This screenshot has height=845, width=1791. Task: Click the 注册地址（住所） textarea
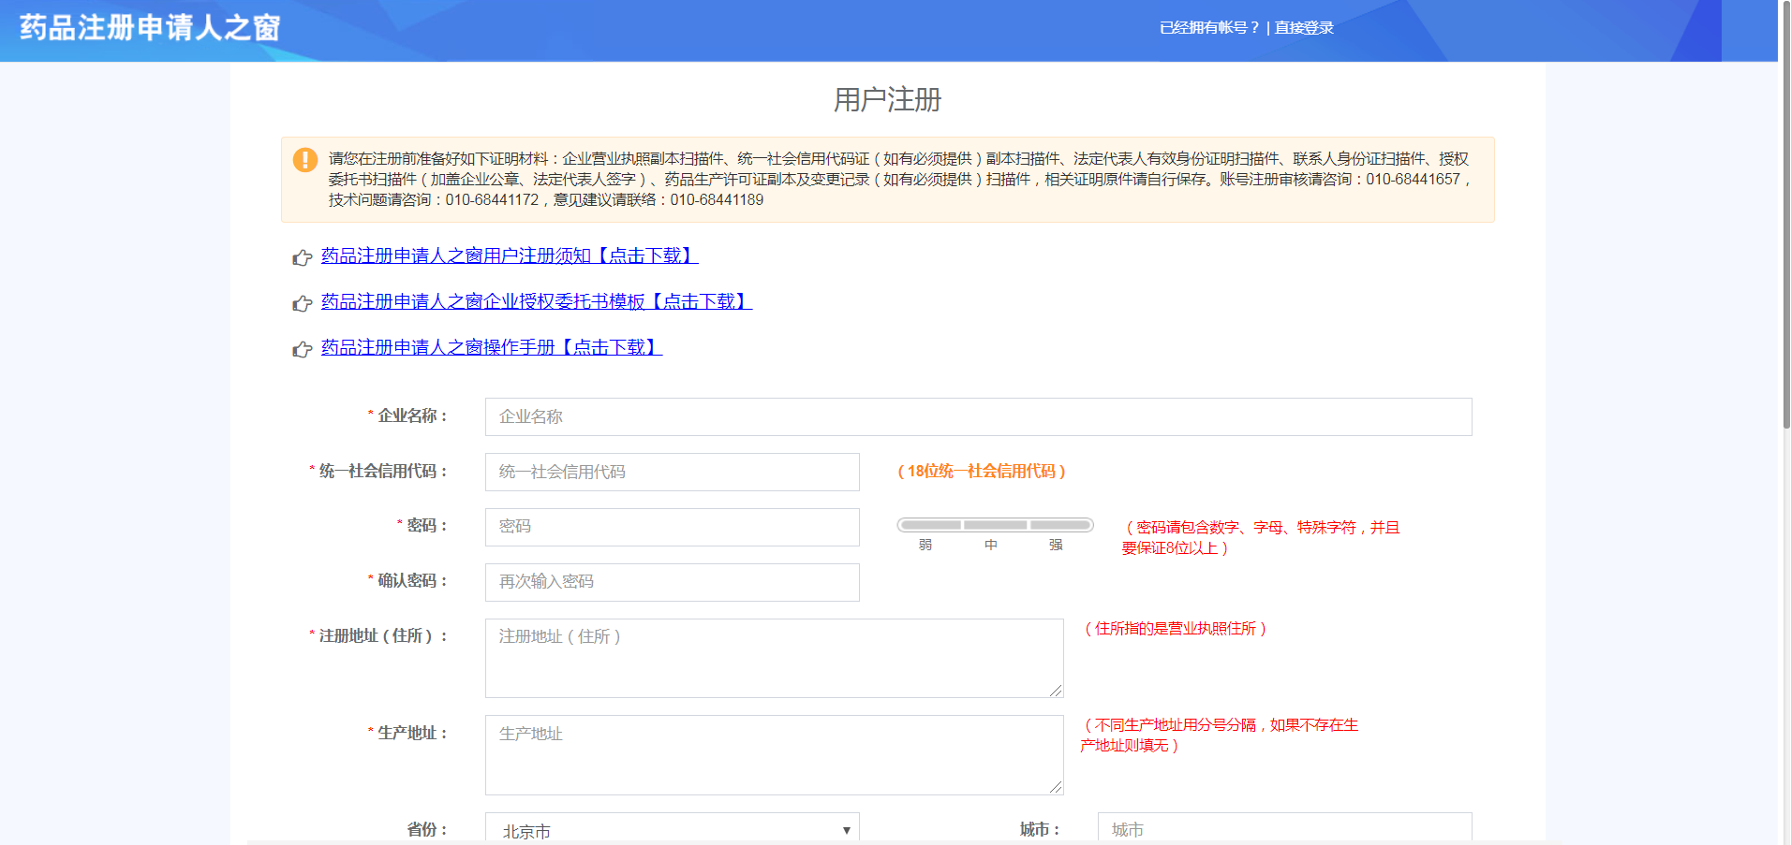click(x=774, y=658)
